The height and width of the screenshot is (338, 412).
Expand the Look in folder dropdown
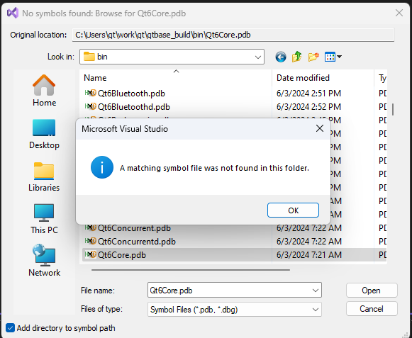258,57
